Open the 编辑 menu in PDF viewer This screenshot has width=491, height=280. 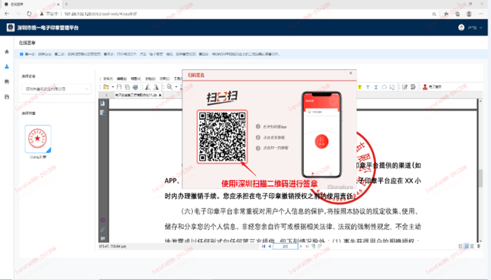[x=122, y=78]
